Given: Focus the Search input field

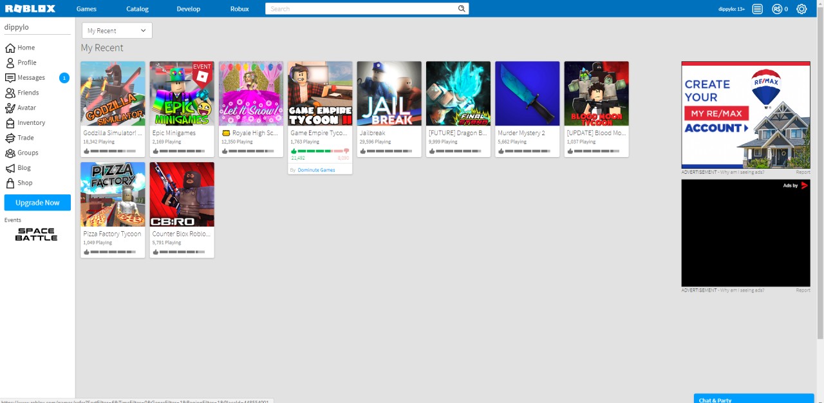Looking at the screenshot, I should tap(361, 9).
